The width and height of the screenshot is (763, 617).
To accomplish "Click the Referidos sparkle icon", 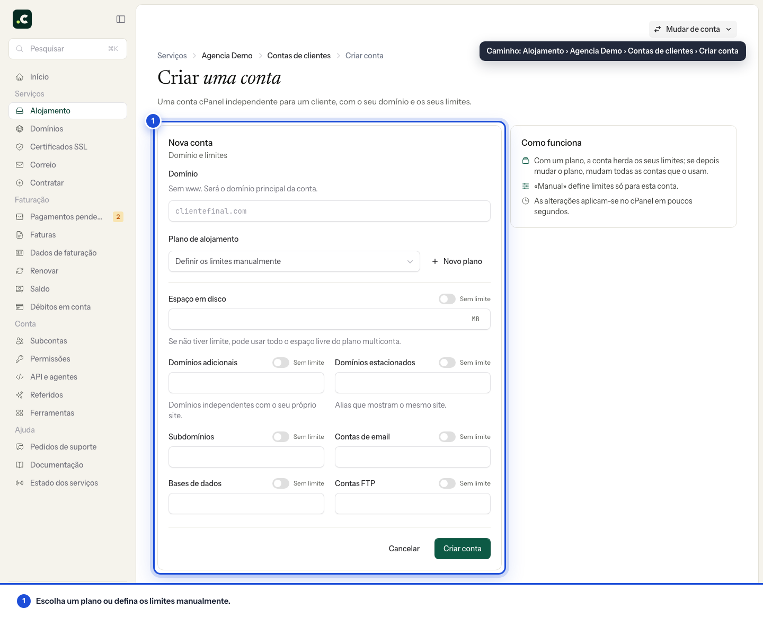I will click(20, 395).
